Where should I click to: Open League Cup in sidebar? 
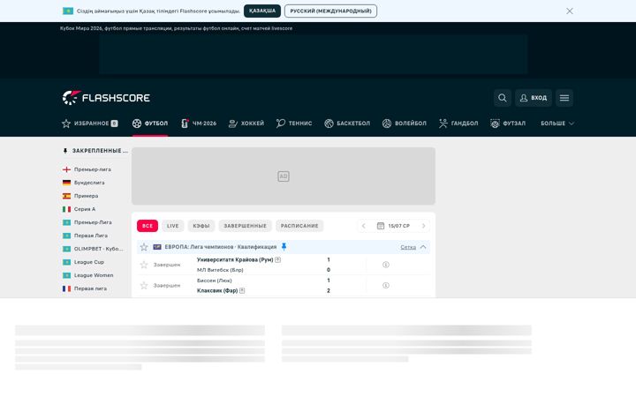pyautogui.click(x=89, y=262)
